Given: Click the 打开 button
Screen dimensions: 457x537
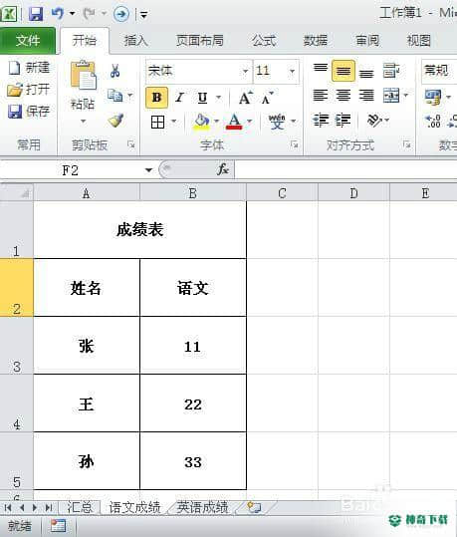Looking at the screenshot, I should (29, 90).
